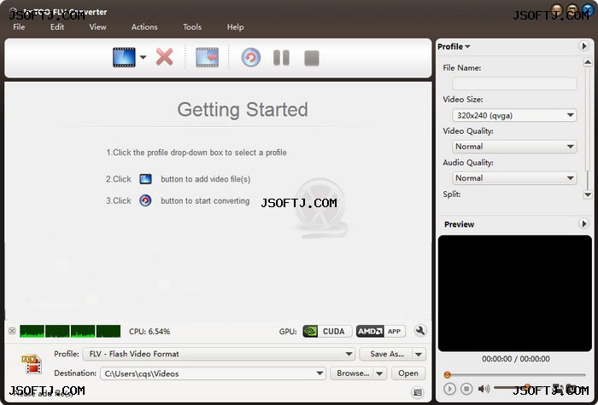The width and height of the screenshot is (598, 405).
Task: Click the Open destination button
Action: (x=408, y=373)
